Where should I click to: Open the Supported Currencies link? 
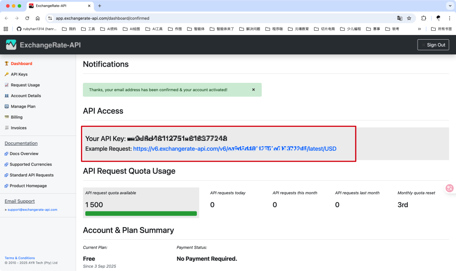coord(30,164)
